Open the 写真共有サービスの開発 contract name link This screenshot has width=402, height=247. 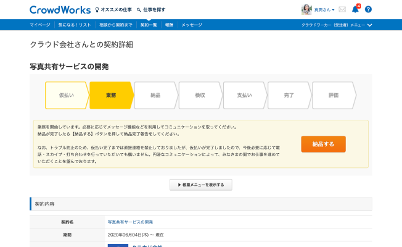(130, 222)
